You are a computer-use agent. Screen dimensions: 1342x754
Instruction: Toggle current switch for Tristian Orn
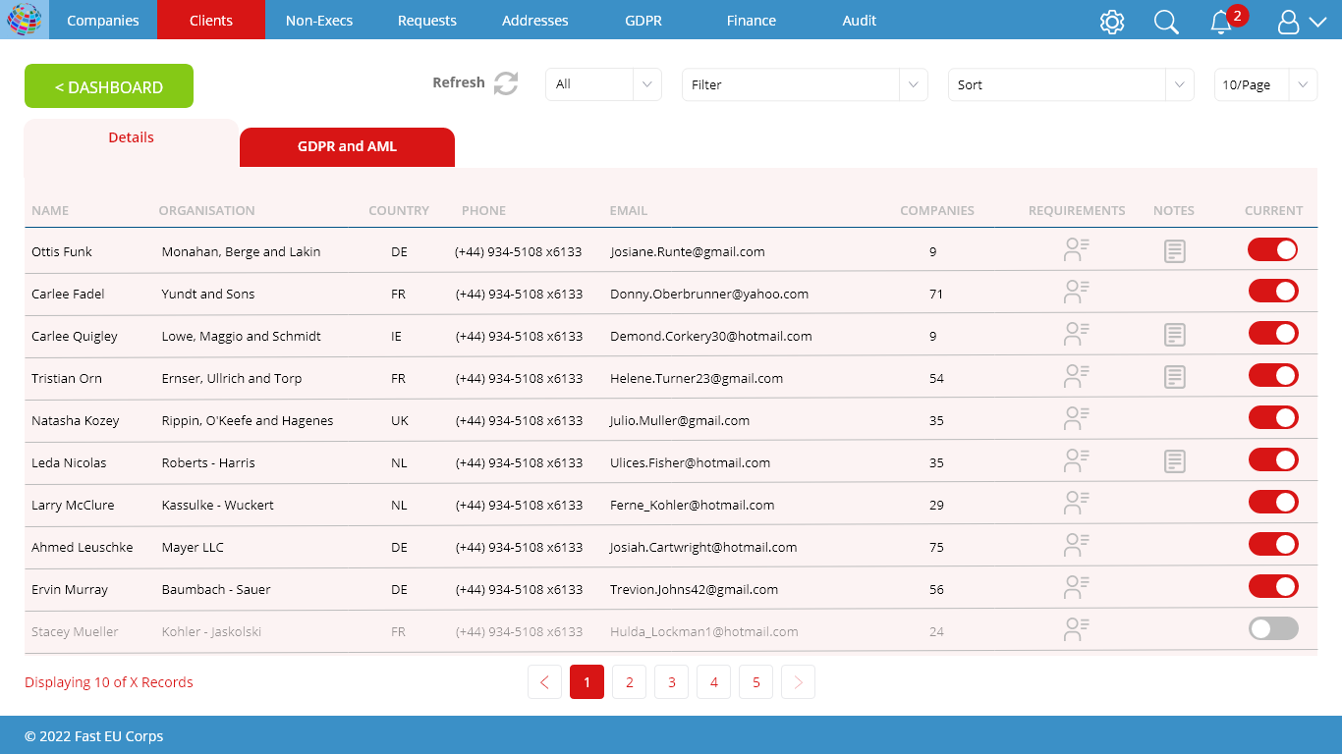(1273, 376)
